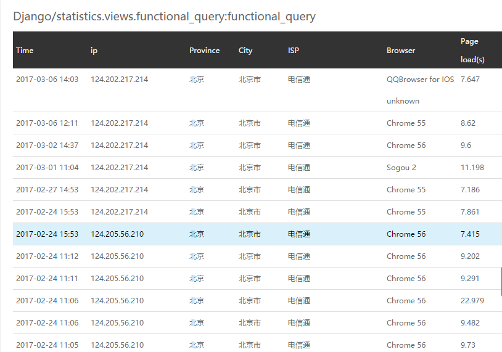
Task: Click the ip column header
Action: pyautogui.click(x=94, y=51)
